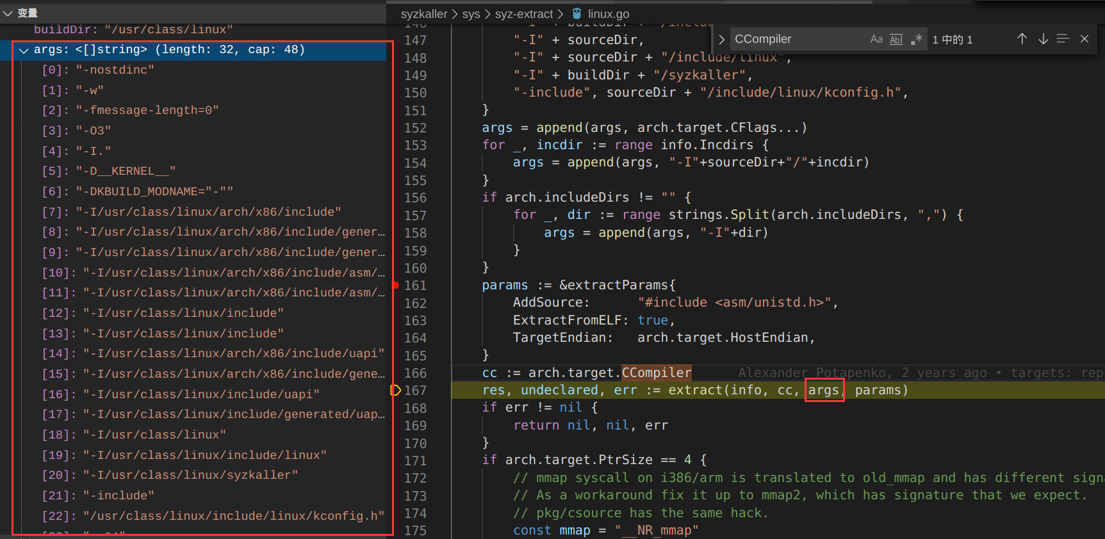Toggle Match Case in the find widget
The image size is (1105, 539).
tap(876, 40)
